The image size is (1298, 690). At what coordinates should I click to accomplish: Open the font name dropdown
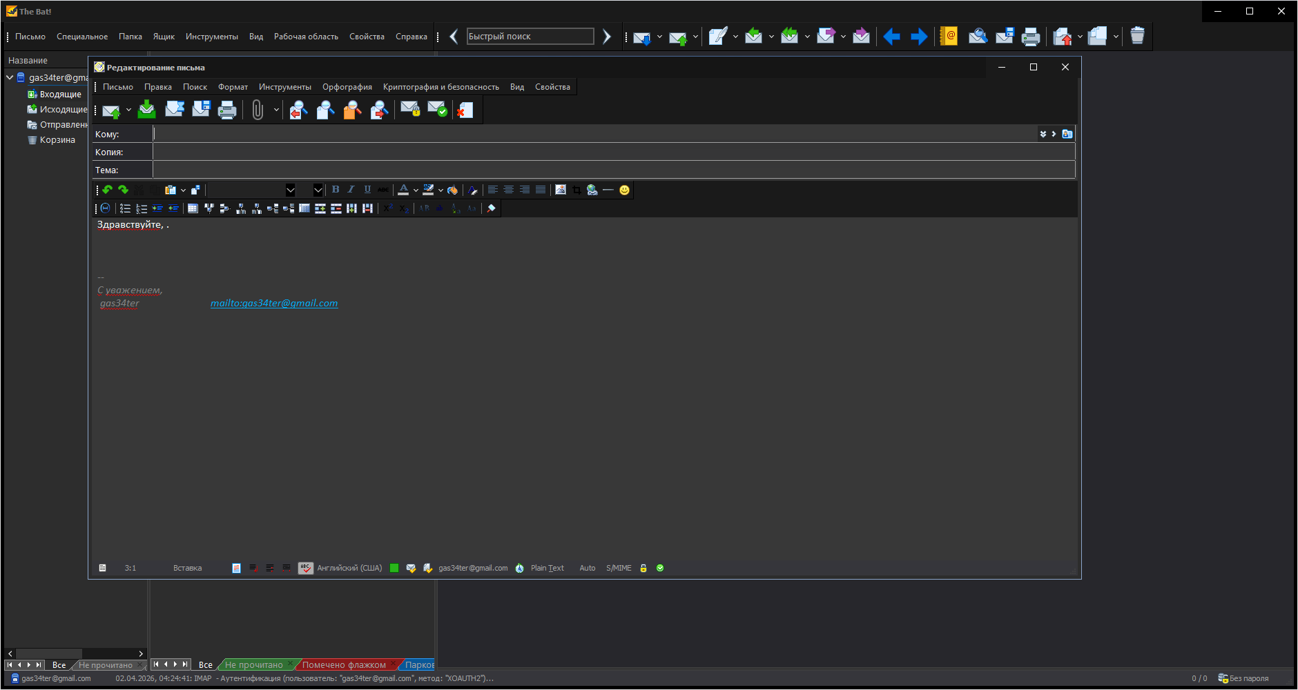(x=290, y=190)
